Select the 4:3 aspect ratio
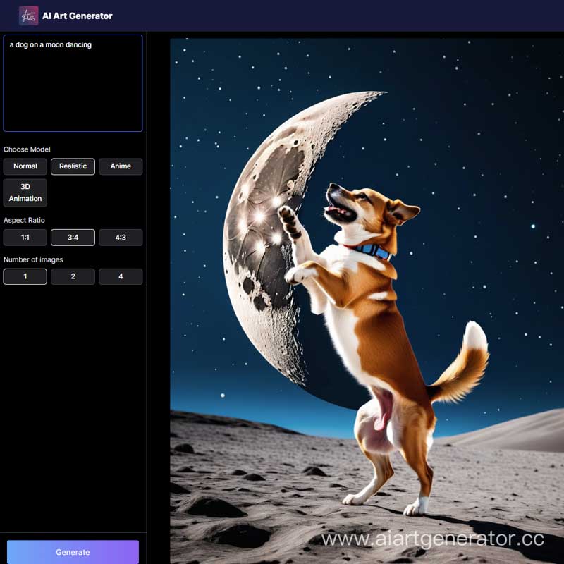564x564 pixels. click(x=121, y=238)
